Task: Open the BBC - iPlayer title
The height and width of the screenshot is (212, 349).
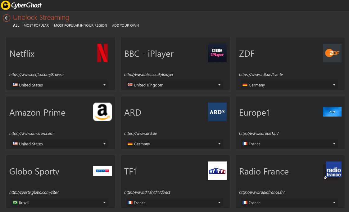Action: click(x=149, y=54)
